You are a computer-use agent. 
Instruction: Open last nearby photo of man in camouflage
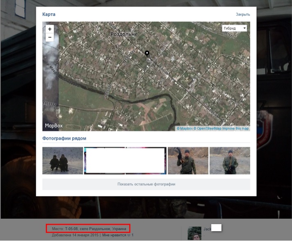230,161
